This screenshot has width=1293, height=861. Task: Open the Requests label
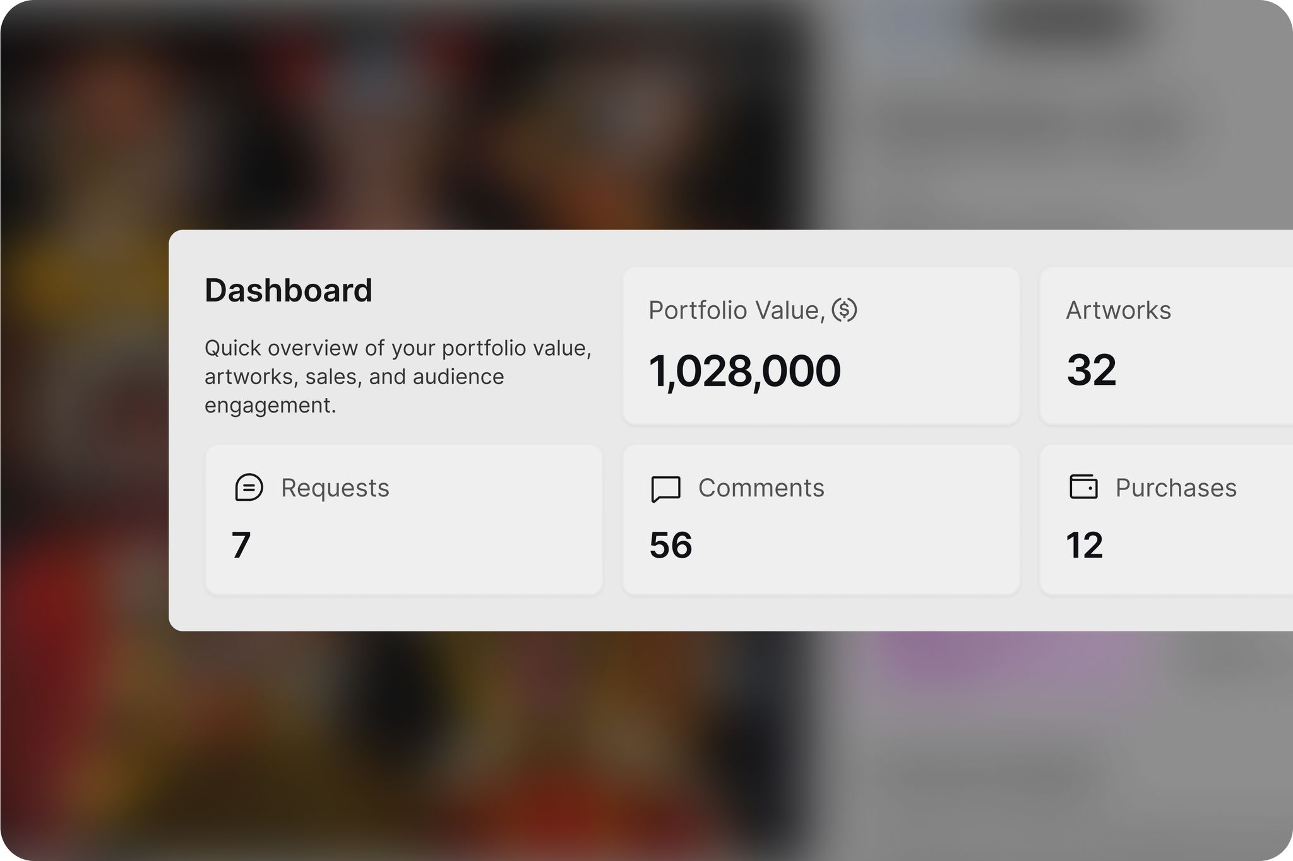[335, 488]
